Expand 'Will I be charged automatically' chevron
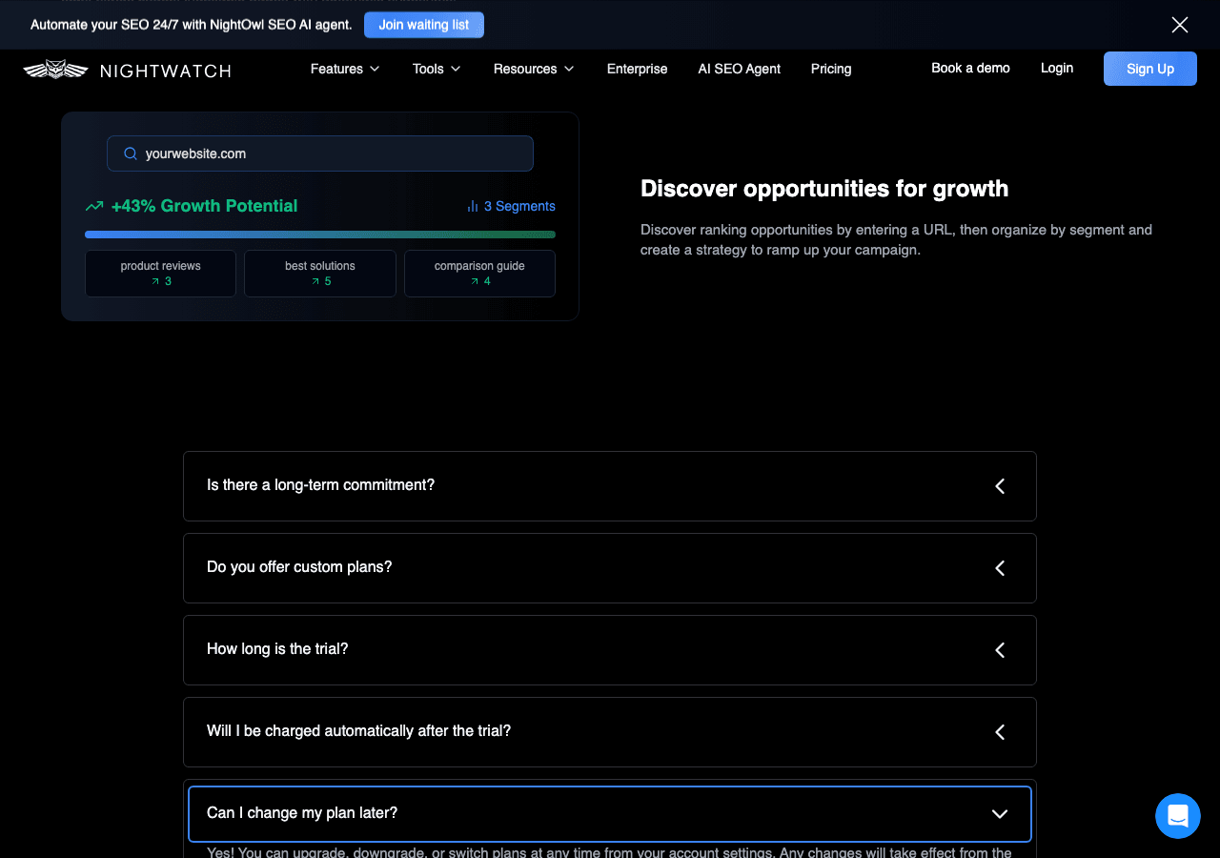Viewport: 1220px width, 858px height. point(1000,732)
